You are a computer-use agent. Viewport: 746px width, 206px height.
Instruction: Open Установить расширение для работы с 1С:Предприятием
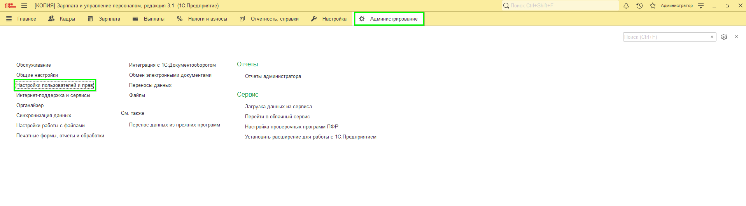pos(311,137)
